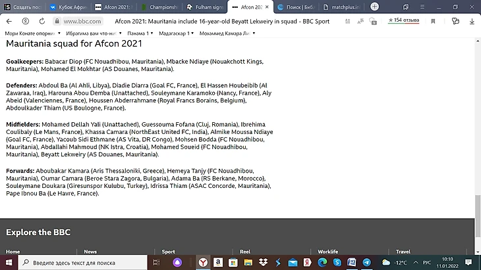Viewport: 481px width, 270px height.
Task: Open Task View on the taskbar
Action: [x=156, y=262]
